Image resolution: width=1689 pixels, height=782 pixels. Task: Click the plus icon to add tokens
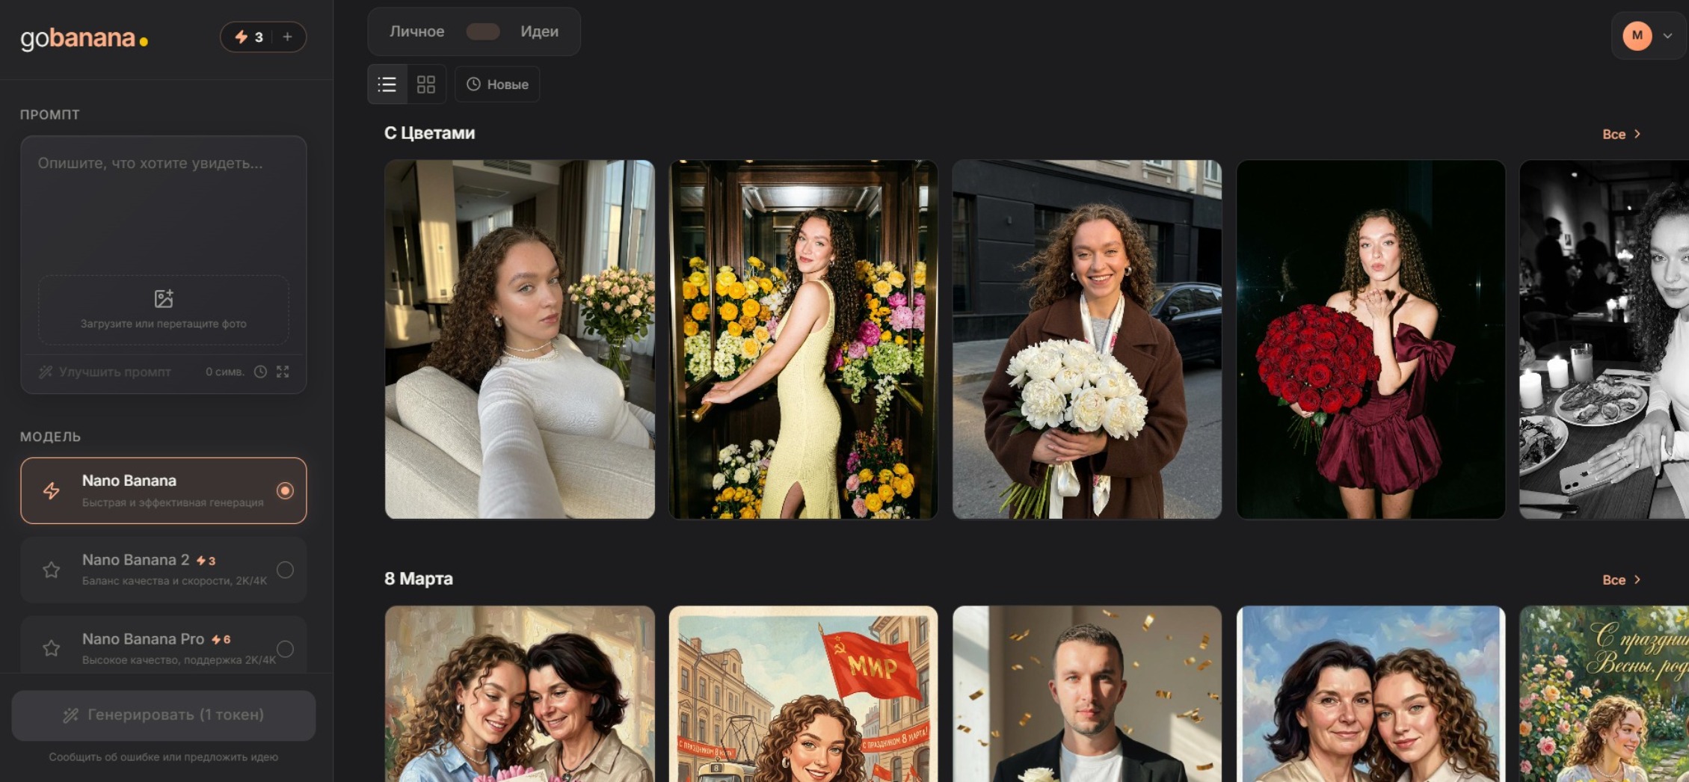[x=287, y=37]
